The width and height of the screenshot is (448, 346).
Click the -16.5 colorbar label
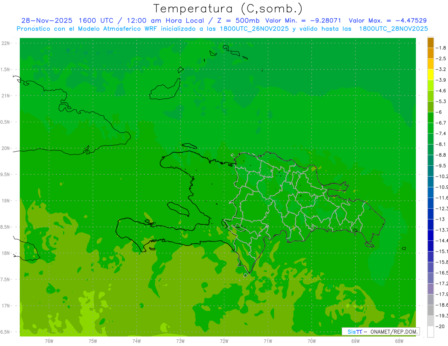coord(442,273)
